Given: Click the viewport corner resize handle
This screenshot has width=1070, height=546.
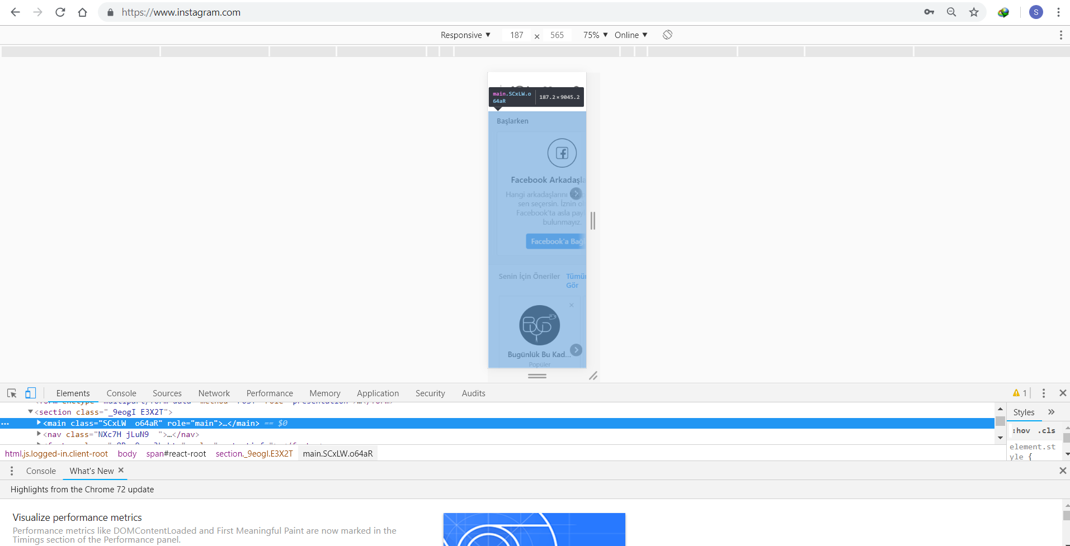Looking at the screenshot, I should pyautogui.click(x=593, y=376).
